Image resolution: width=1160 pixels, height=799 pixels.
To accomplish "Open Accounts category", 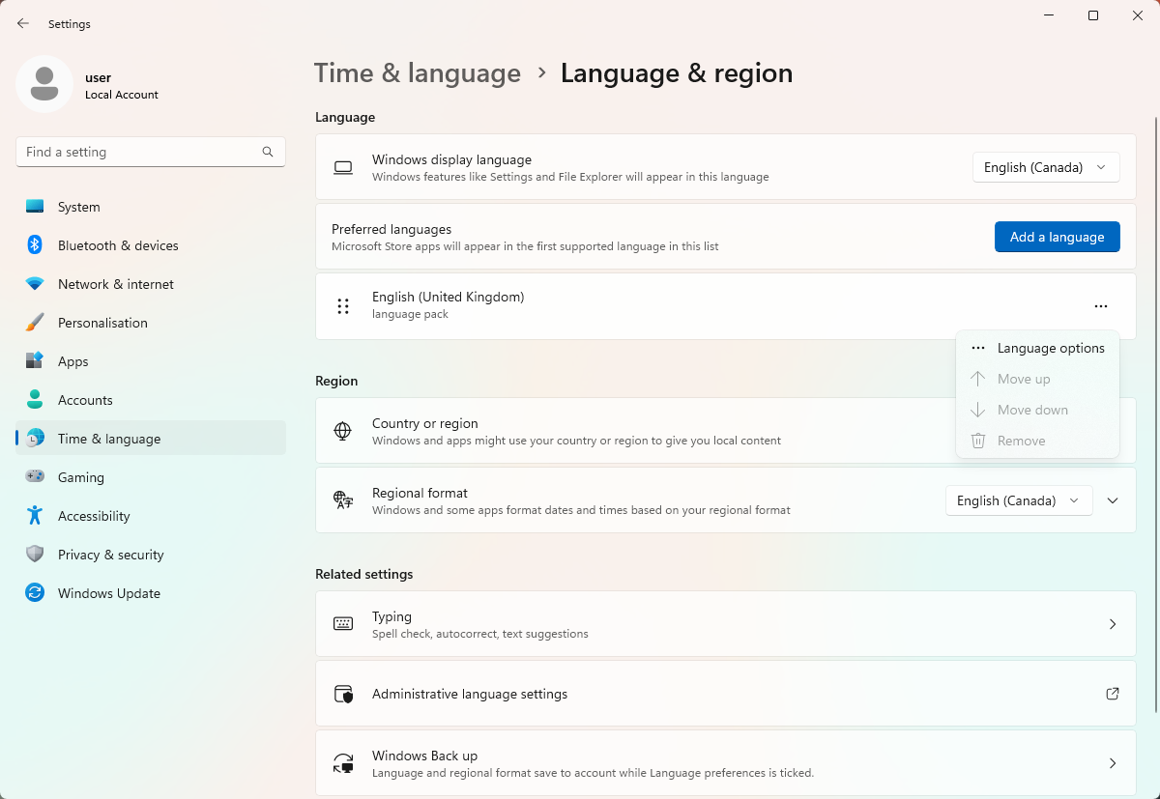I will tap(151, 400).
